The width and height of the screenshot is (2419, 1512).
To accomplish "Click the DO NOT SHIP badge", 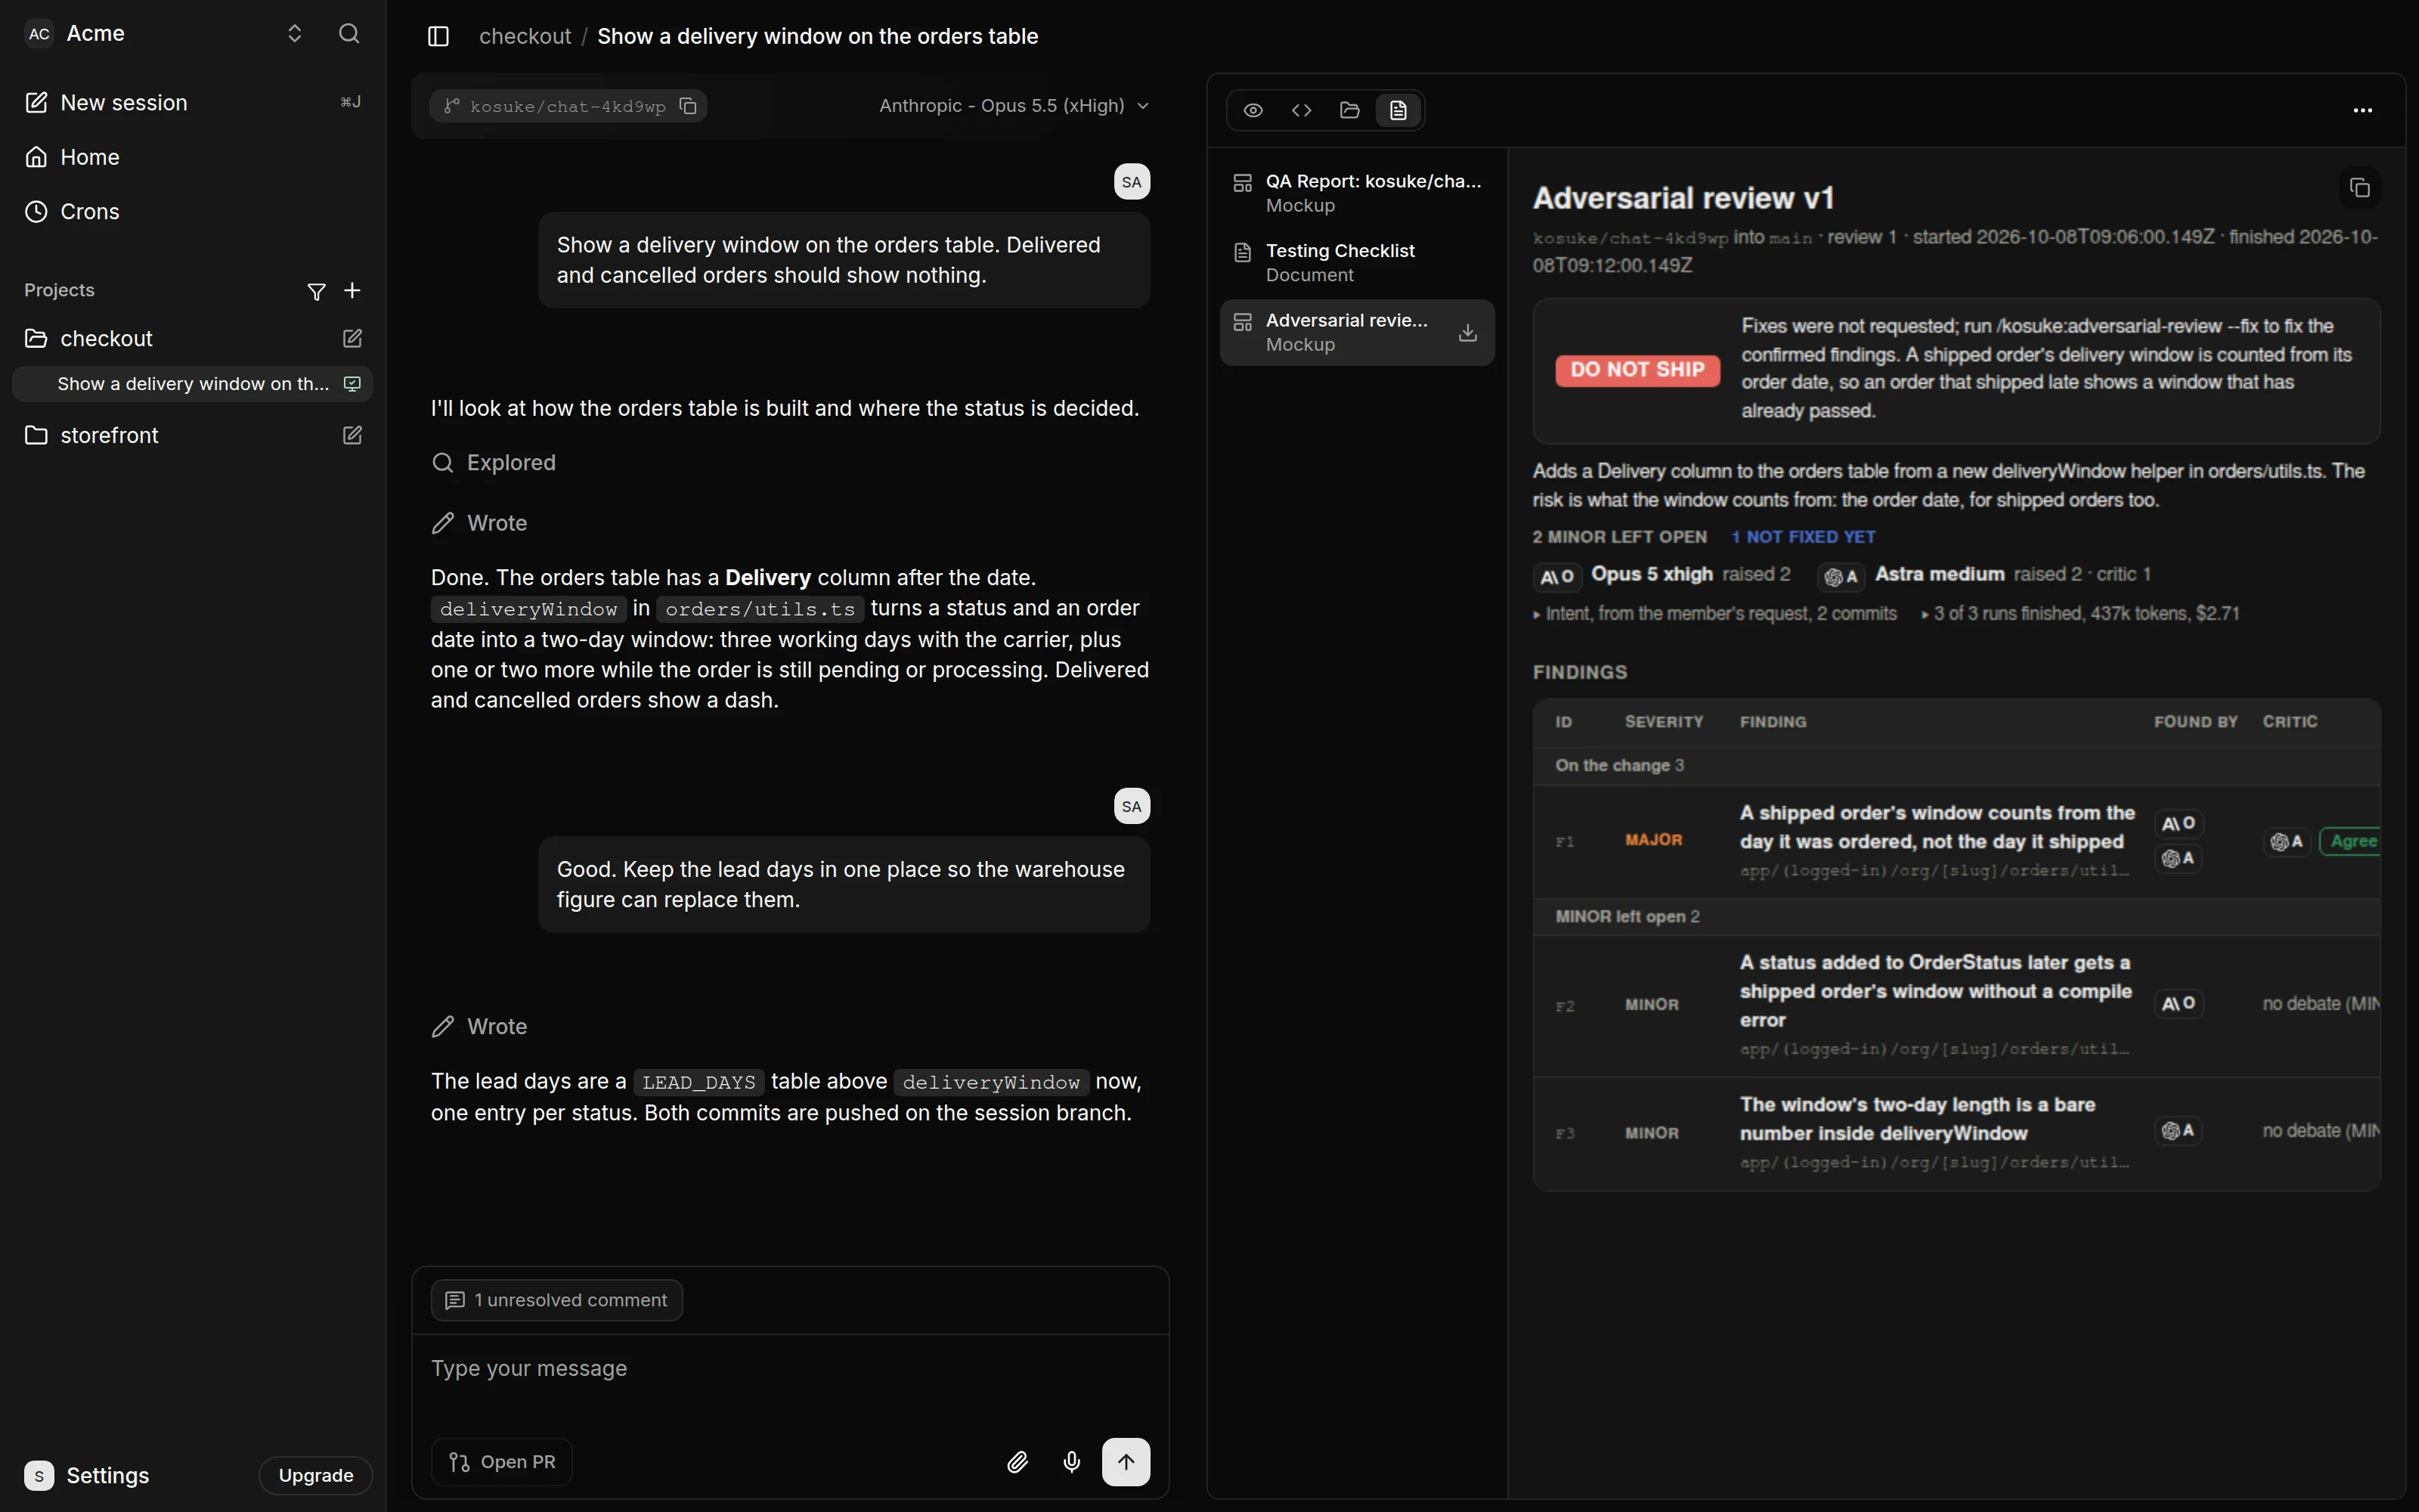I will pos(1637,370).
